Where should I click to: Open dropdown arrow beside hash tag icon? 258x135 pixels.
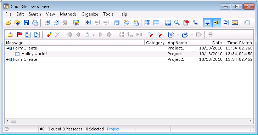tap(178, 35)
